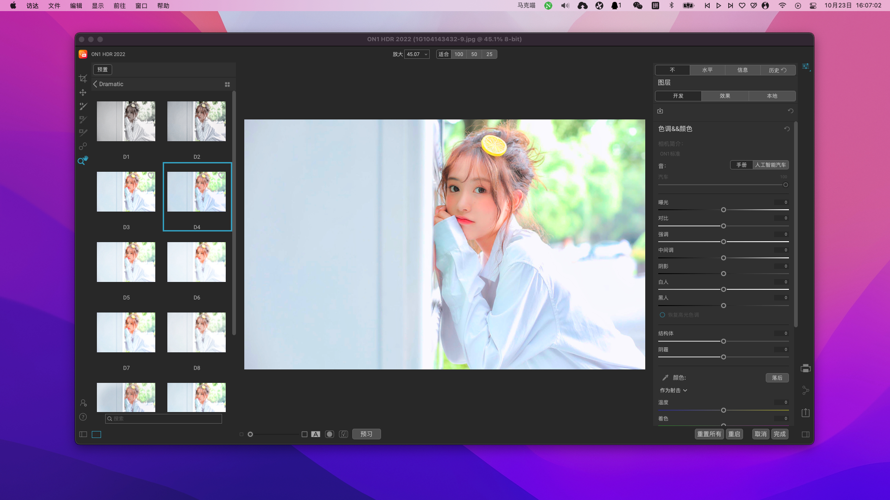
Task: Select the zoom and hand View tool
Action: [x=83, y=161]
